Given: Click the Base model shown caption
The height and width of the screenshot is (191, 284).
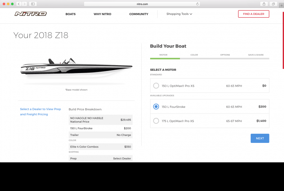Looking at the screenshot, I should pyautogui.click(x=76, y=90).
